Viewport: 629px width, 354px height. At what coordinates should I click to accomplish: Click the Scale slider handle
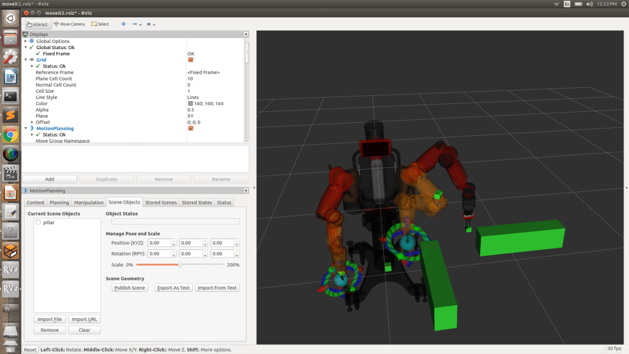click(x=180, y=265)
